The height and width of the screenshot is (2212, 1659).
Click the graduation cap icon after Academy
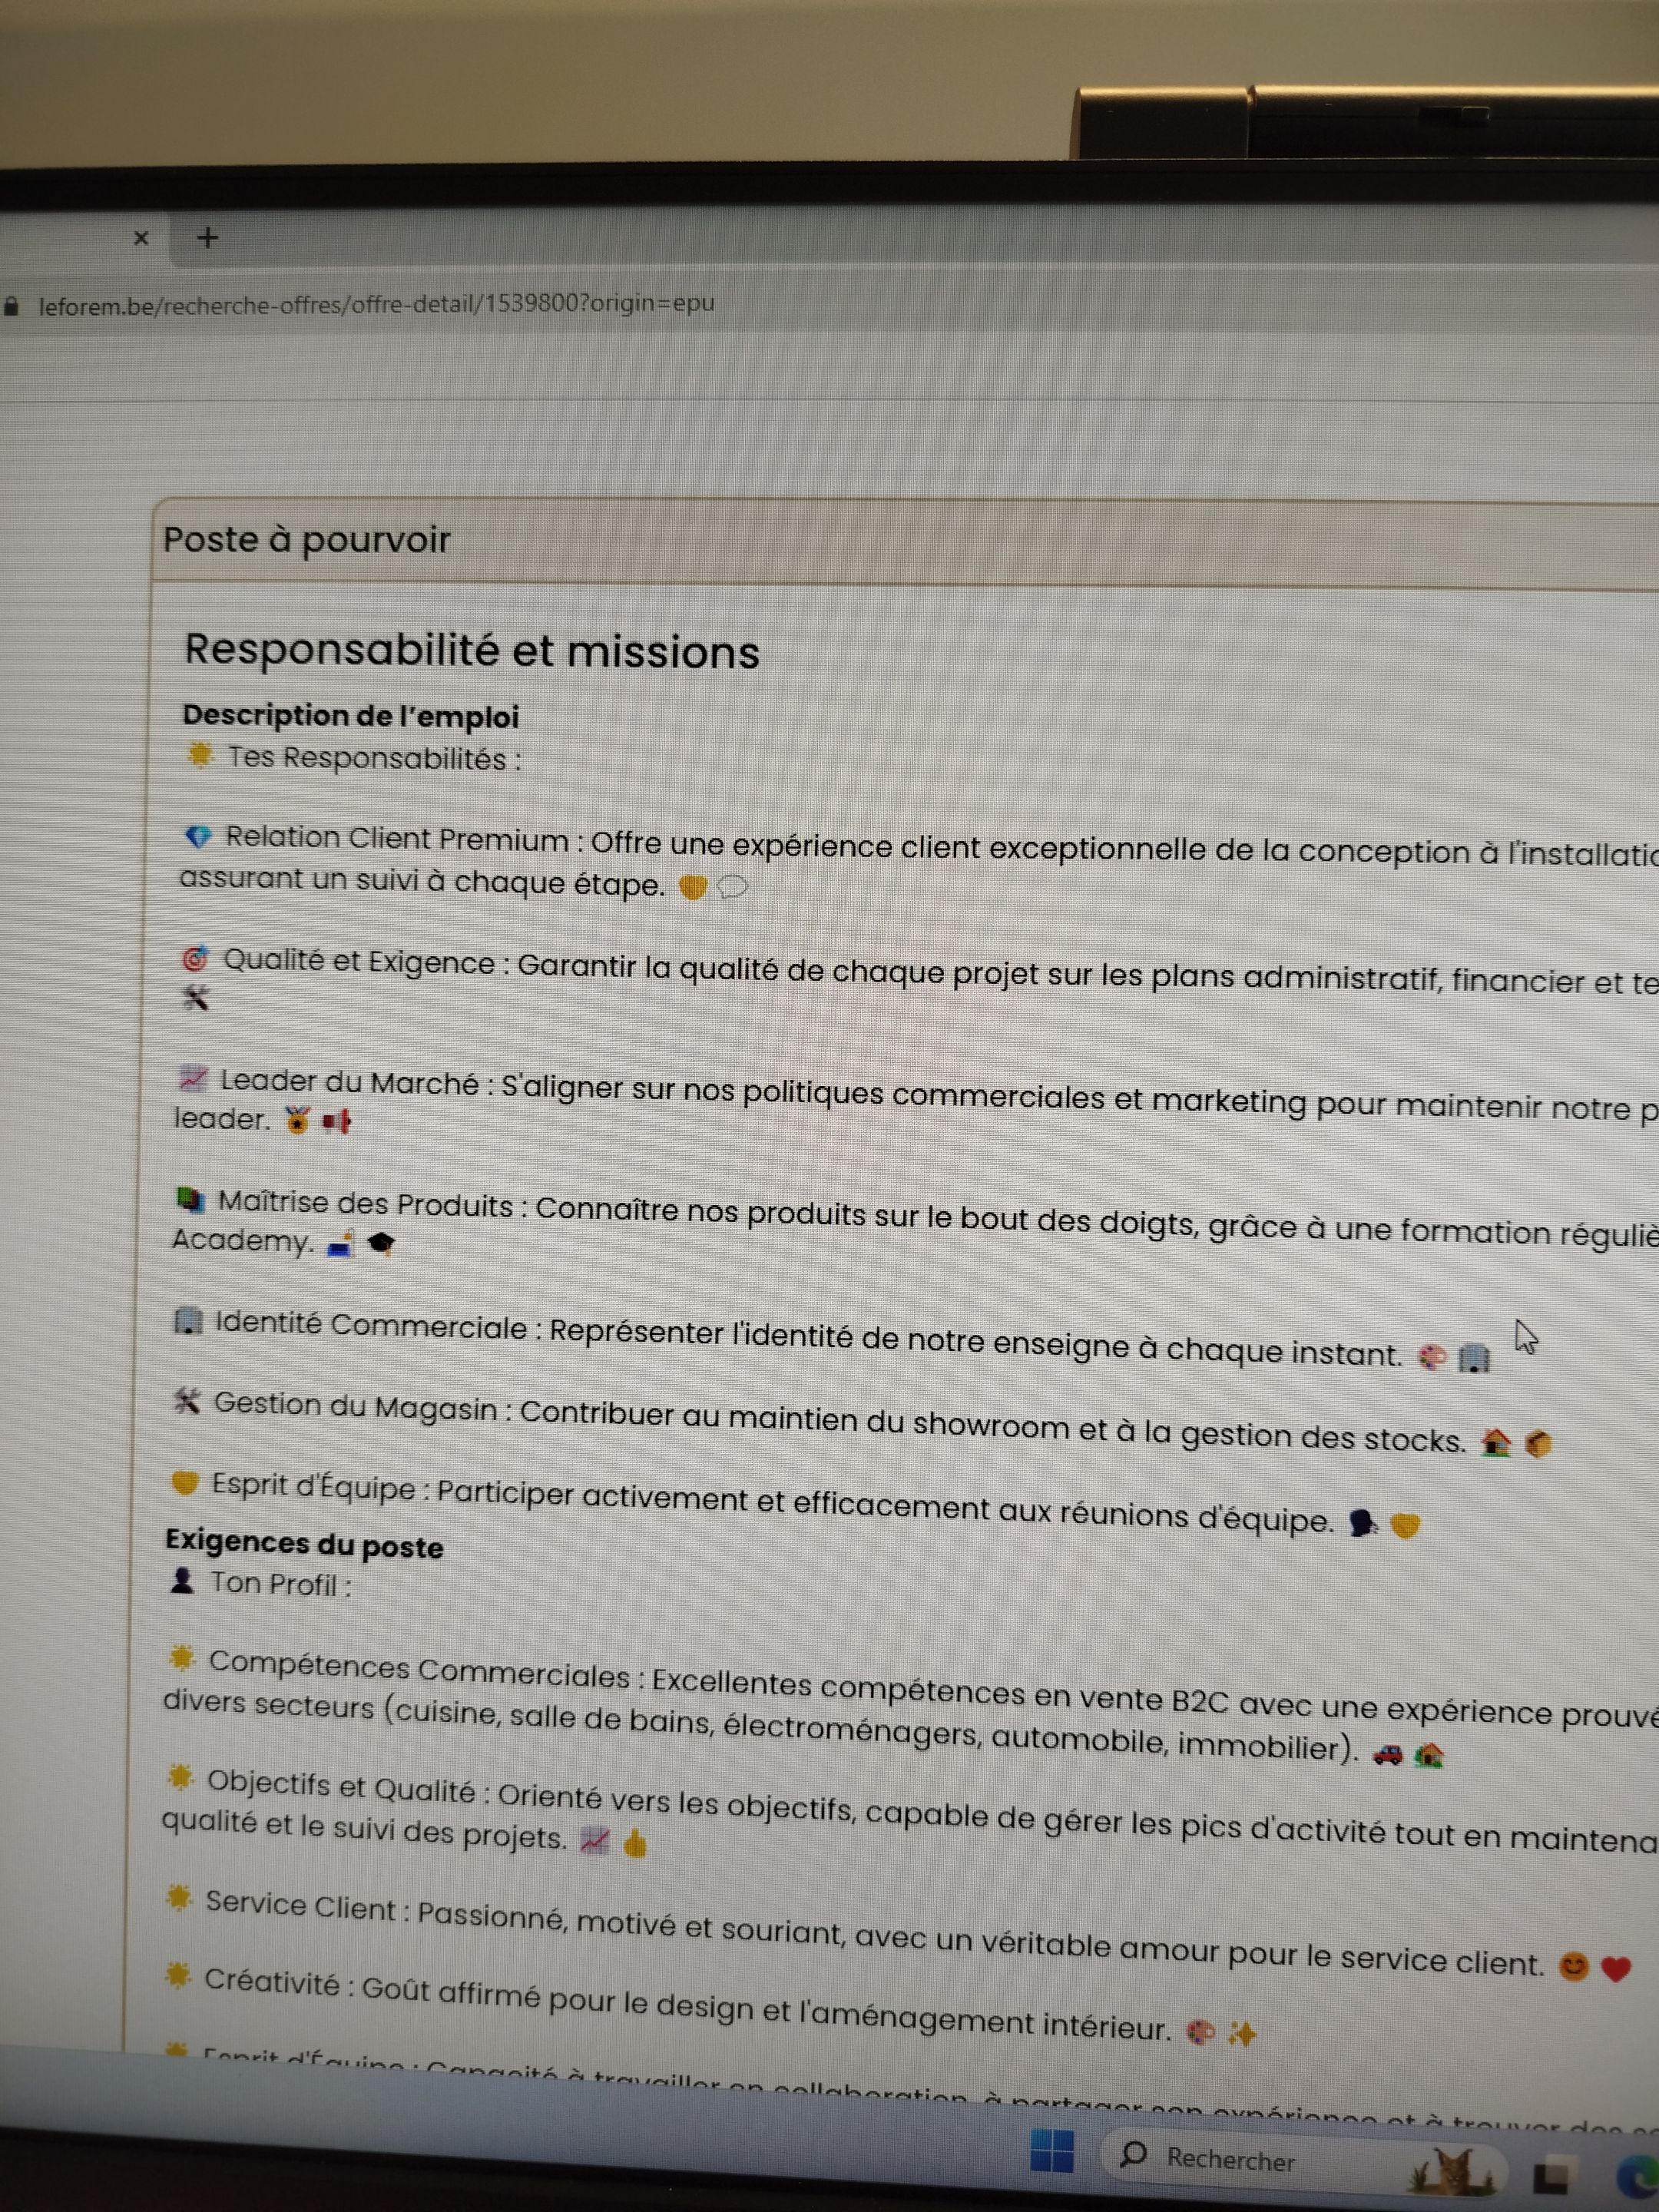(381, 1243)
